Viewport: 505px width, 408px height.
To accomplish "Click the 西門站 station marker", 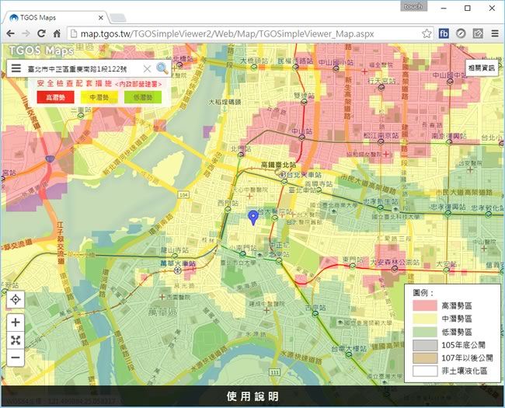I will [228, 210].
